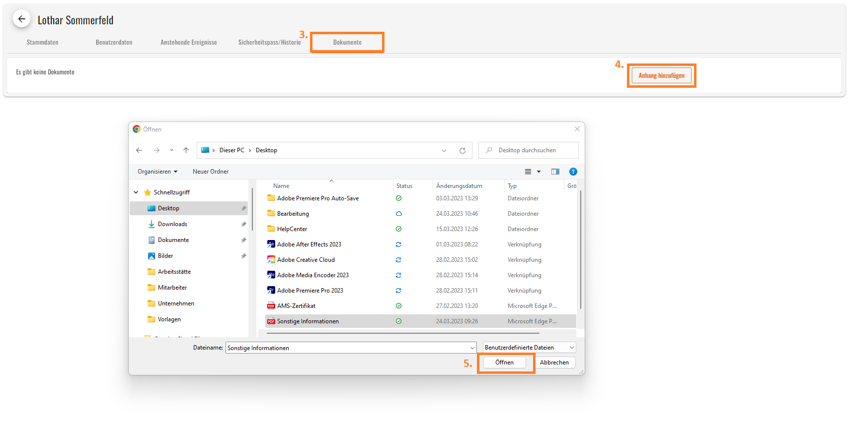Screen dimensions: 849x422
Task: Select the Sonstige Informationen PDF file
Action: point(421,321)
